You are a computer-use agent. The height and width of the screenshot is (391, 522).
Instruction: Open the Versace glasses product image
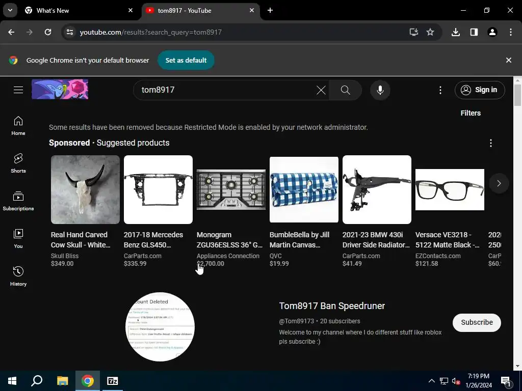pos(450,189)
